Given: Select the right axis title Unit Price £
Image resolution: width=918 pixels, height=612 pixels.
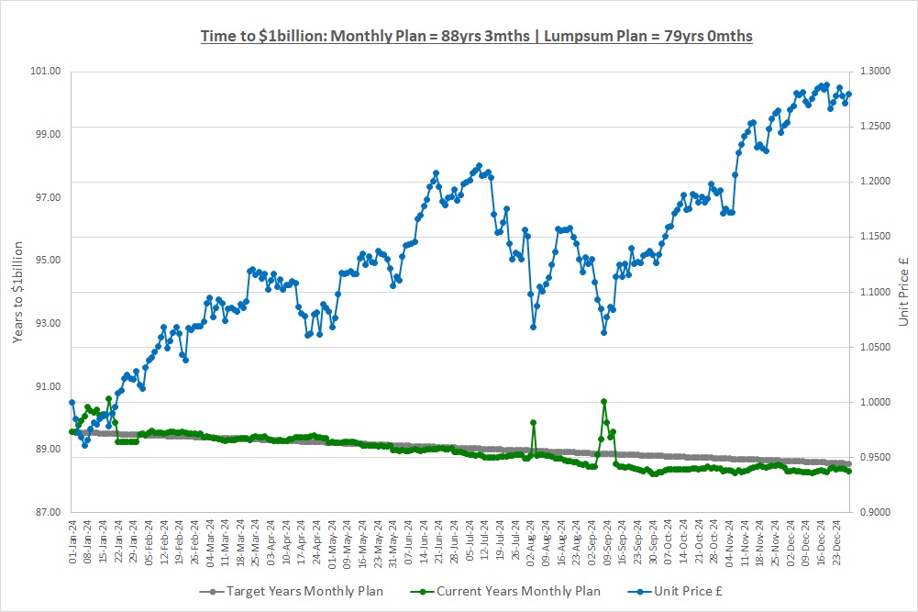Looking at the screenshot, I should coord(903,291).
